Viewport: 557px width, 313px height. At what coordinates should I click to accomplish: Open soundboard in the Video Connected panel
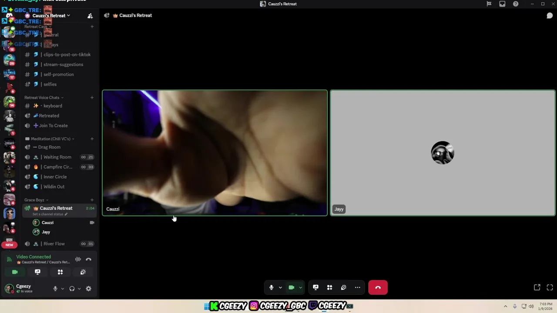[x=83, y=272]
